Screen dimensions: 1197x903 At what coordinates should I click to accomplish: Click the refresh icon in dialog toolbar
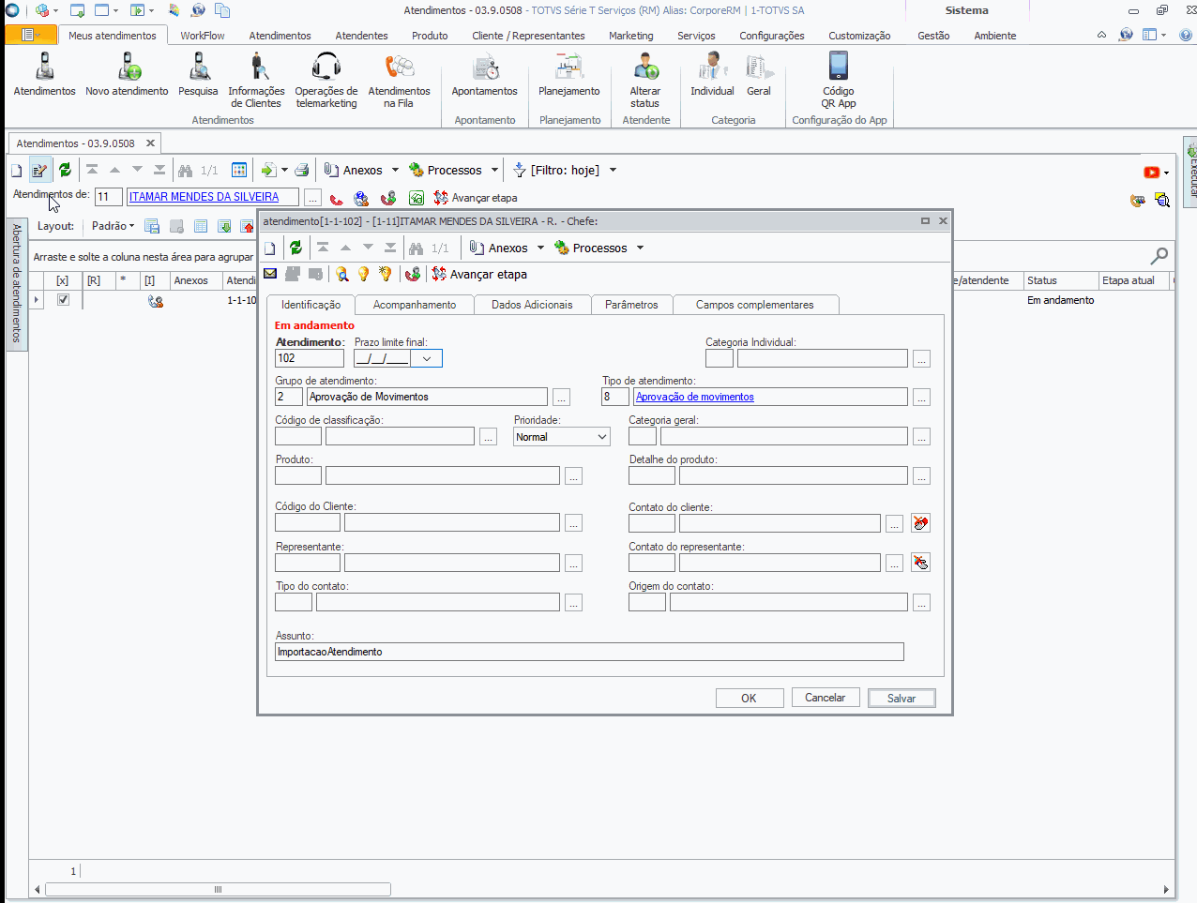pos(295,248)
